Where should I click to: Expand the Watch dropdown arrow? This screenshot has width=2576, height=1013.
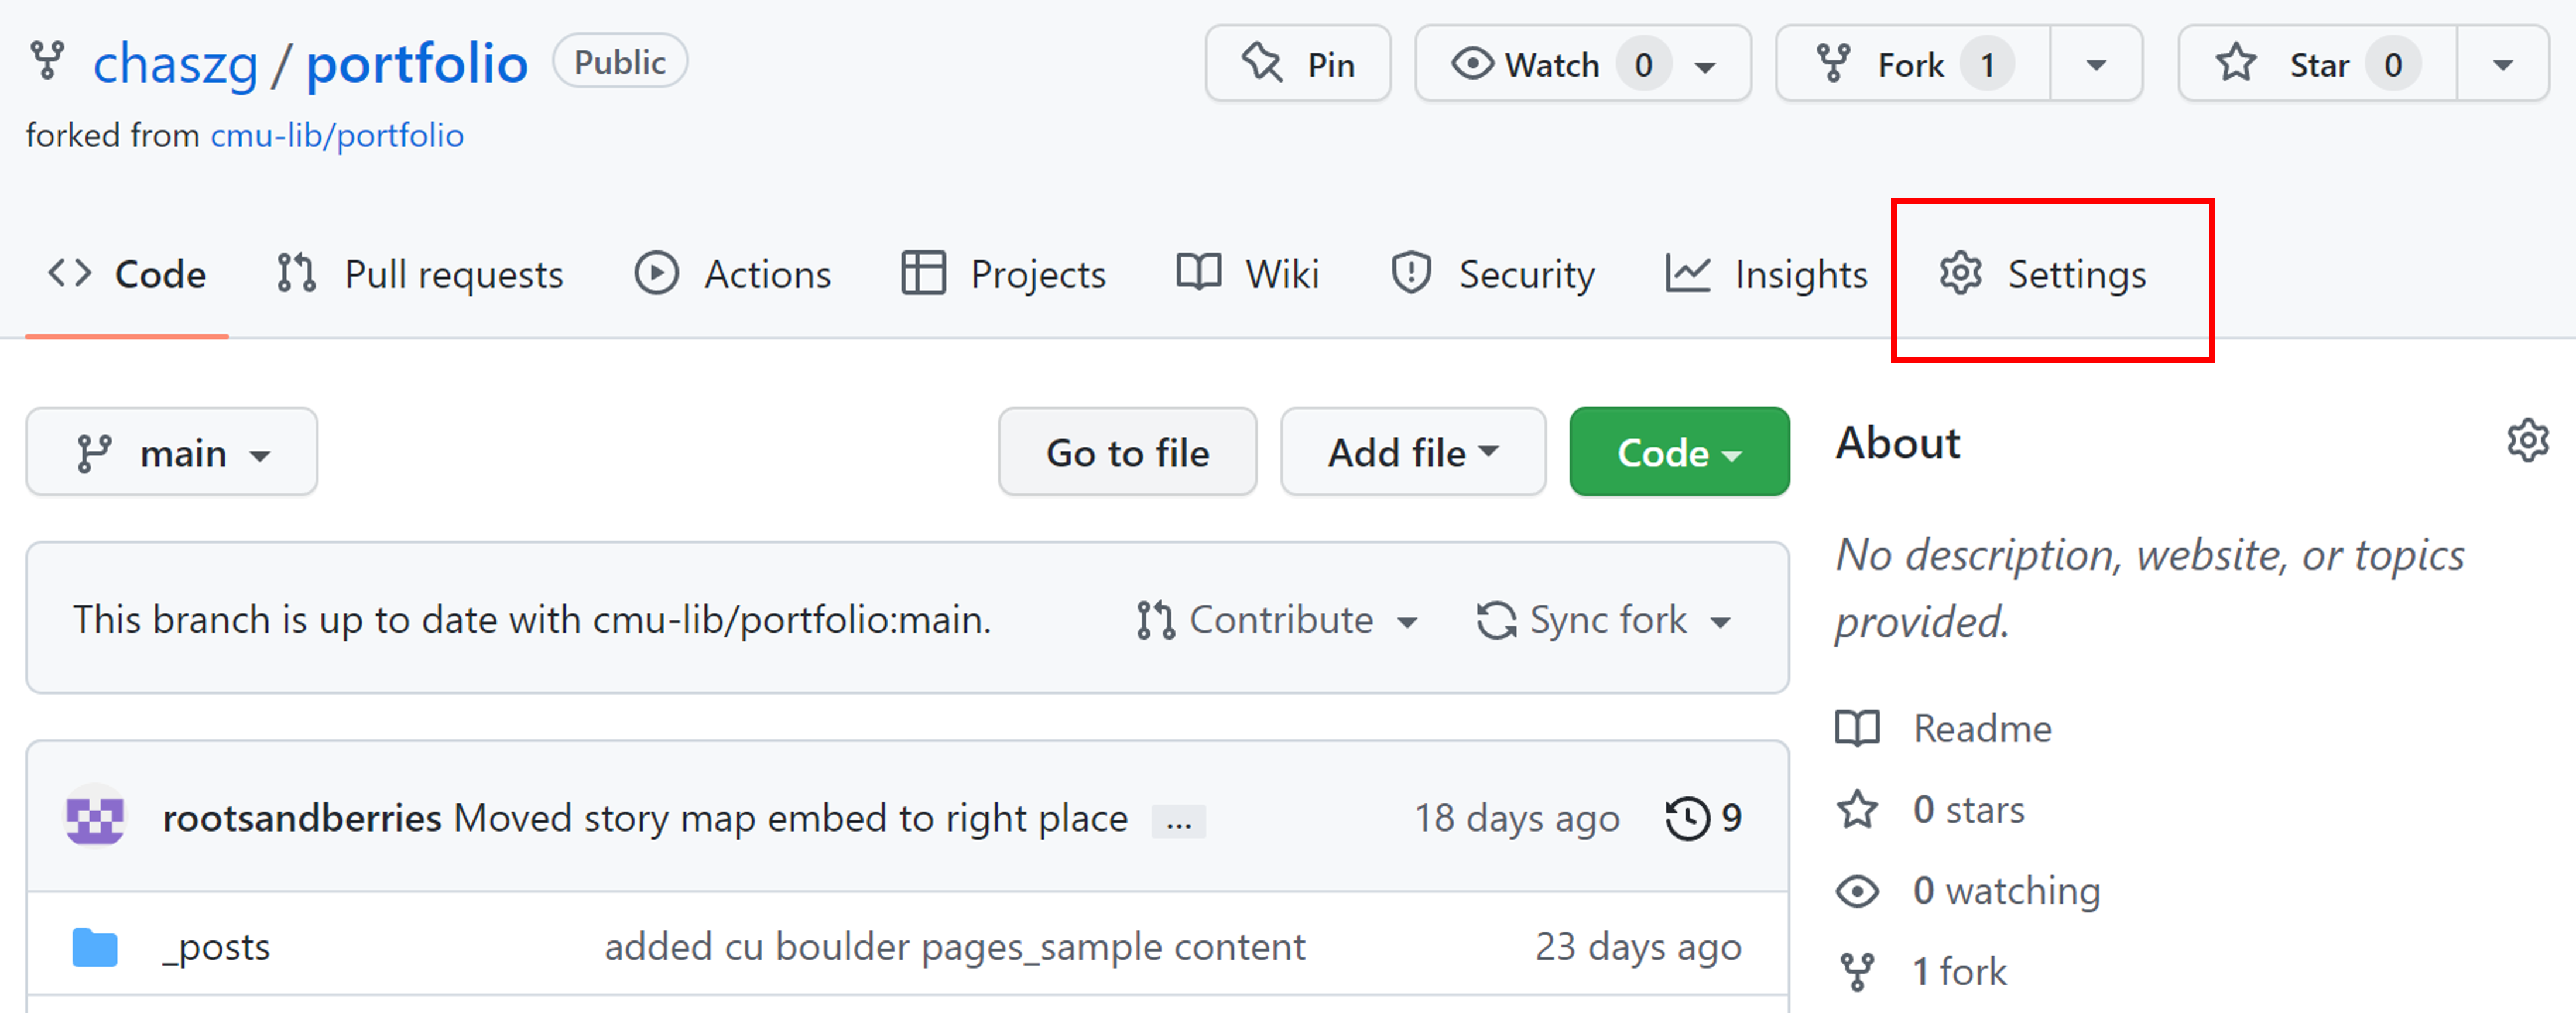click(1705, 67)
